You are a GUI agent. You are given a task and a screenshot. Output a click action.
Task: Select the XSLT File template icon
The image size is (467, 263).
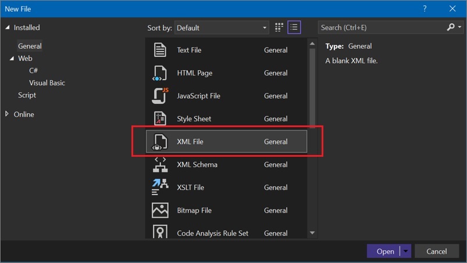coord(160,187)
